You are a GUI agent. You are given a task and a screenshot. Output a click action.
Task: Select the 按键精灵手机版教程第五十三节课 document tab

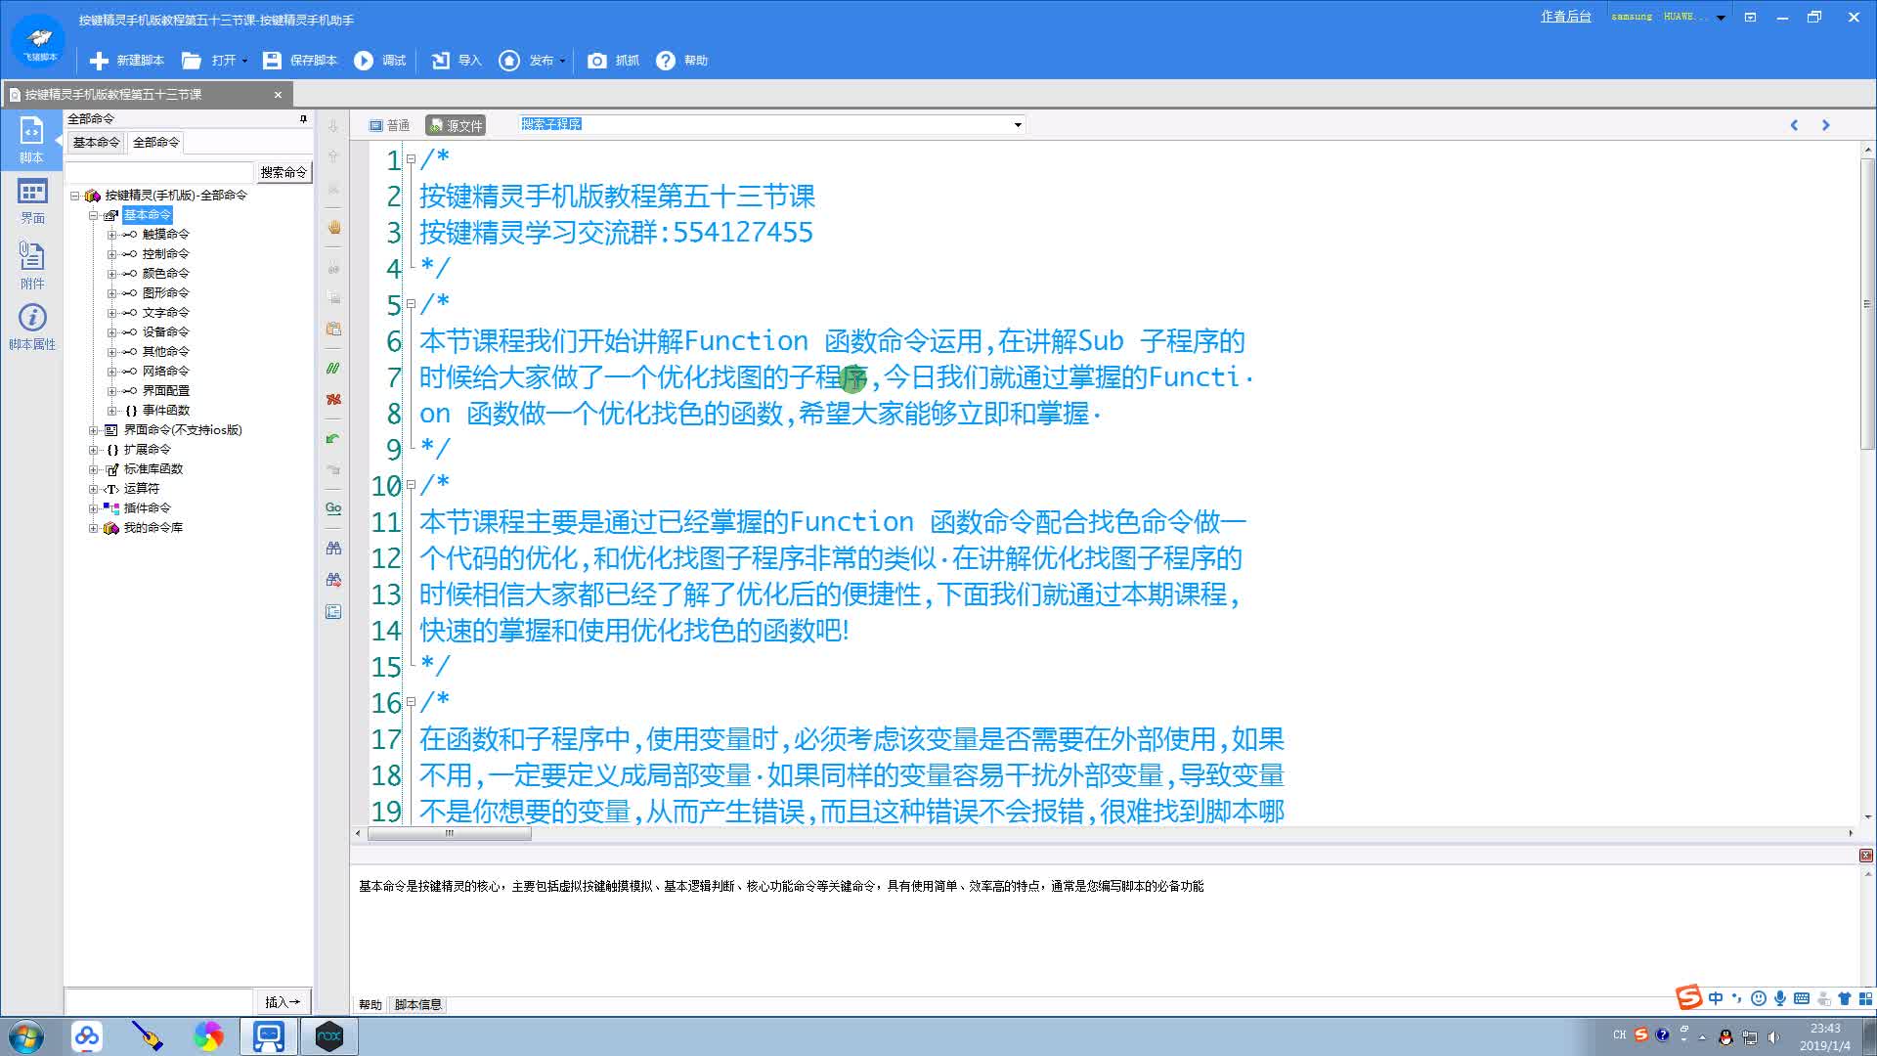point(147,95)
